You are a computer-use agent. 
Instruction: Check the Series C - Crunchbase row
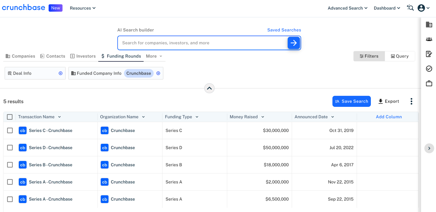pyautogui.click(x=10, y=131)
